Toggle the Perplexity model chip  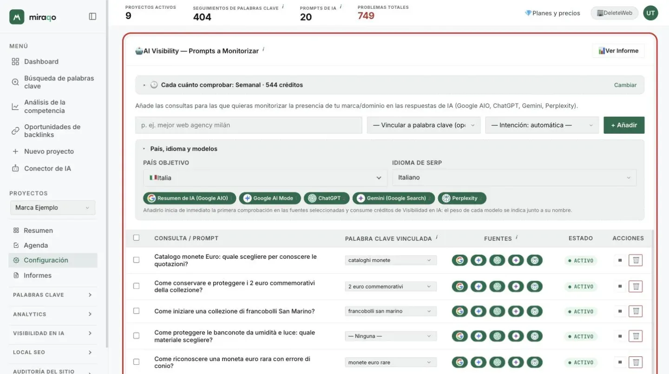pyautogui.click(x=462, y=198)
